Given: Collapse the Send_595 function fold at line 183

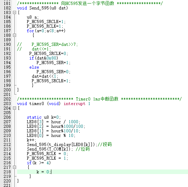Looking at the screenshot, I should (x=14, y=12).
